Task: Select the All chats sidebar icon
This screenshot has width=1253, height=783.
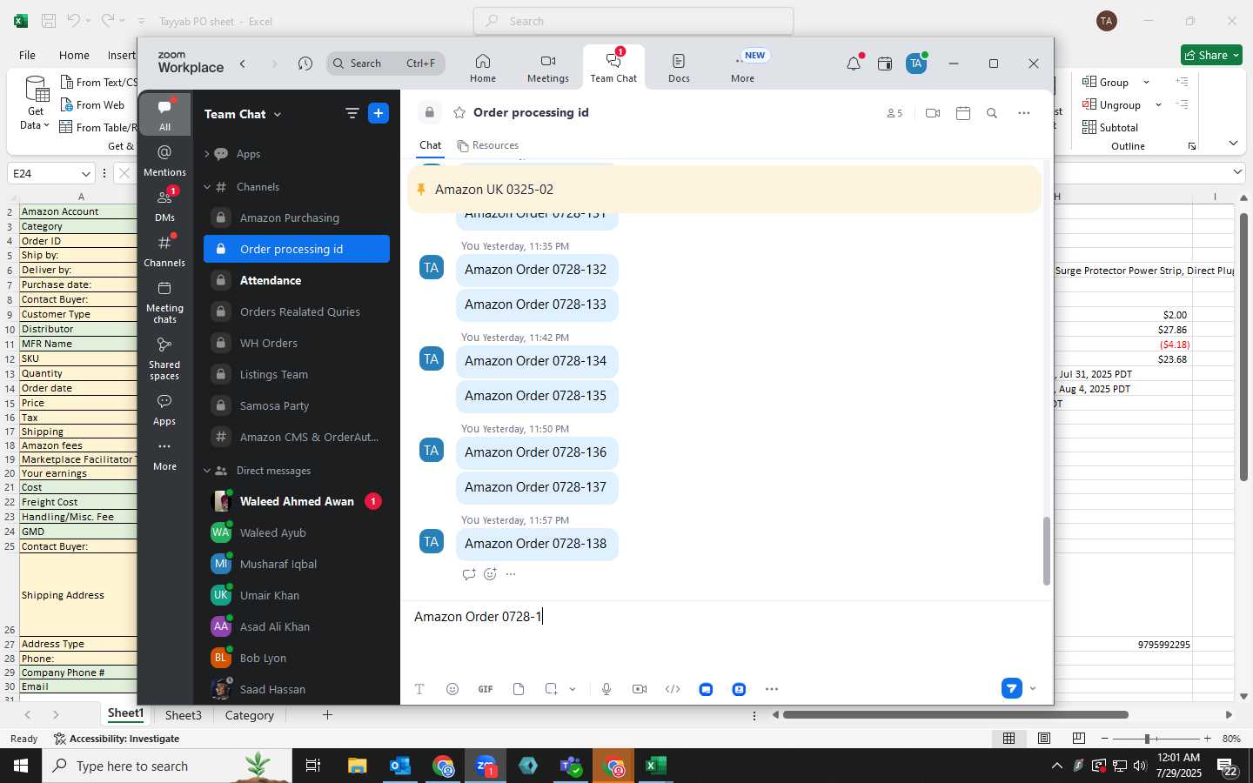Action: (164, 115)
